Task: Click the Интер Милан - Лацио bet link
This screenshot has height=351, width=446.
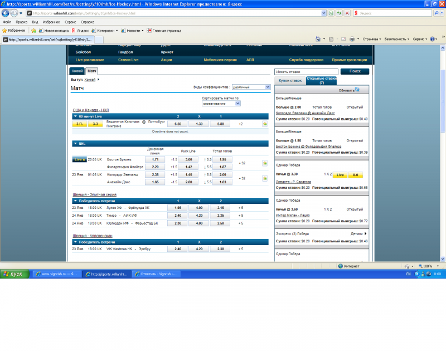Action: pos(293,215)
